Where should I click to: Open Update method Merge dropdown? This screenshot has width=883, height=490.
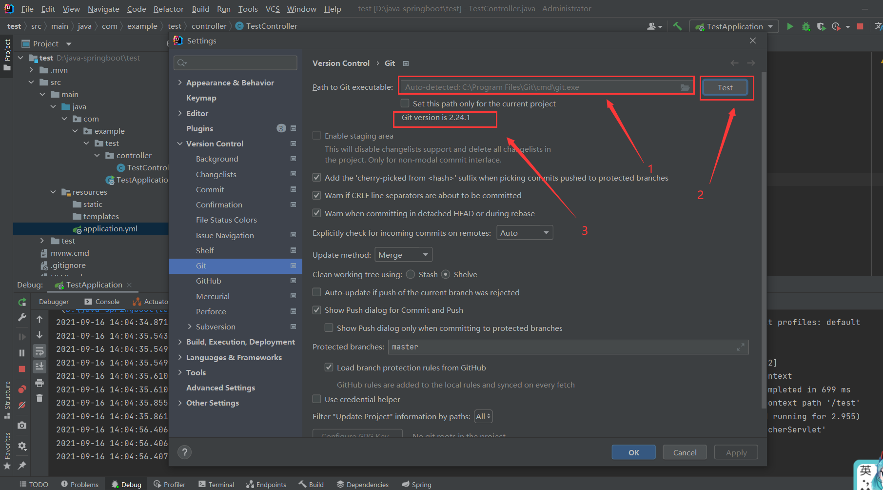pos(403,255)
